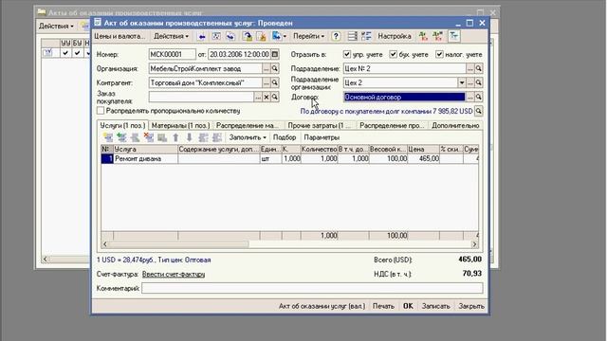The image size is (607, 341).
Task: Click the move row up arrow icon
Action: point(175,137)
